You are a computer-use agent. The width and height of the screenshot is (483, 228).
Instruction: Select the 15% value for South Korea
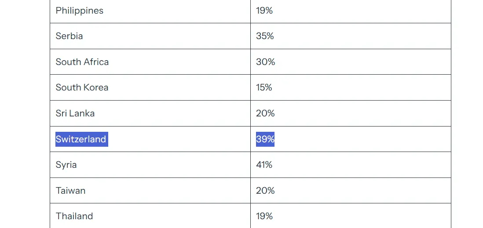pyautogui.click(x=264, y=87)
